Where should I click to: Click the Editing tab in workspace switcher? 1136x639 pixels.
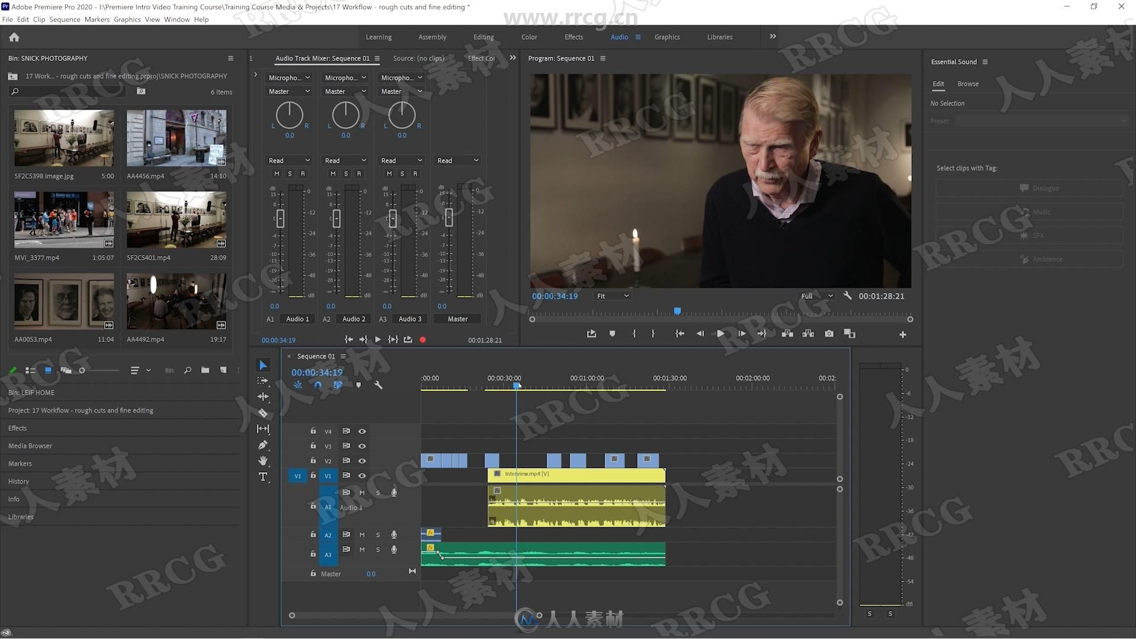pos(483,37)
